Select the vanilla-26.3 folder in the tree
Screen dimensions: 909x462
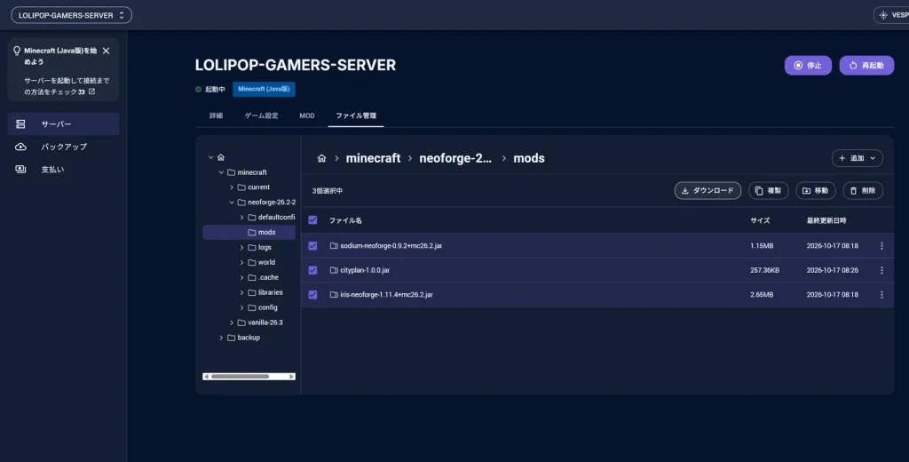pyautogui.click(x=265, y=323)
